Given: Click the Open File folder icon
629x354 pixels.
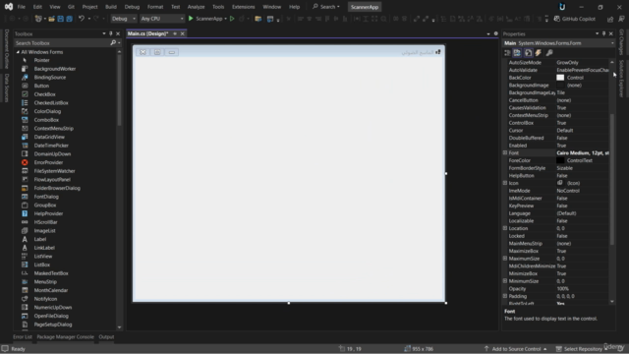Looking at the screenshot, I should 52,19.
